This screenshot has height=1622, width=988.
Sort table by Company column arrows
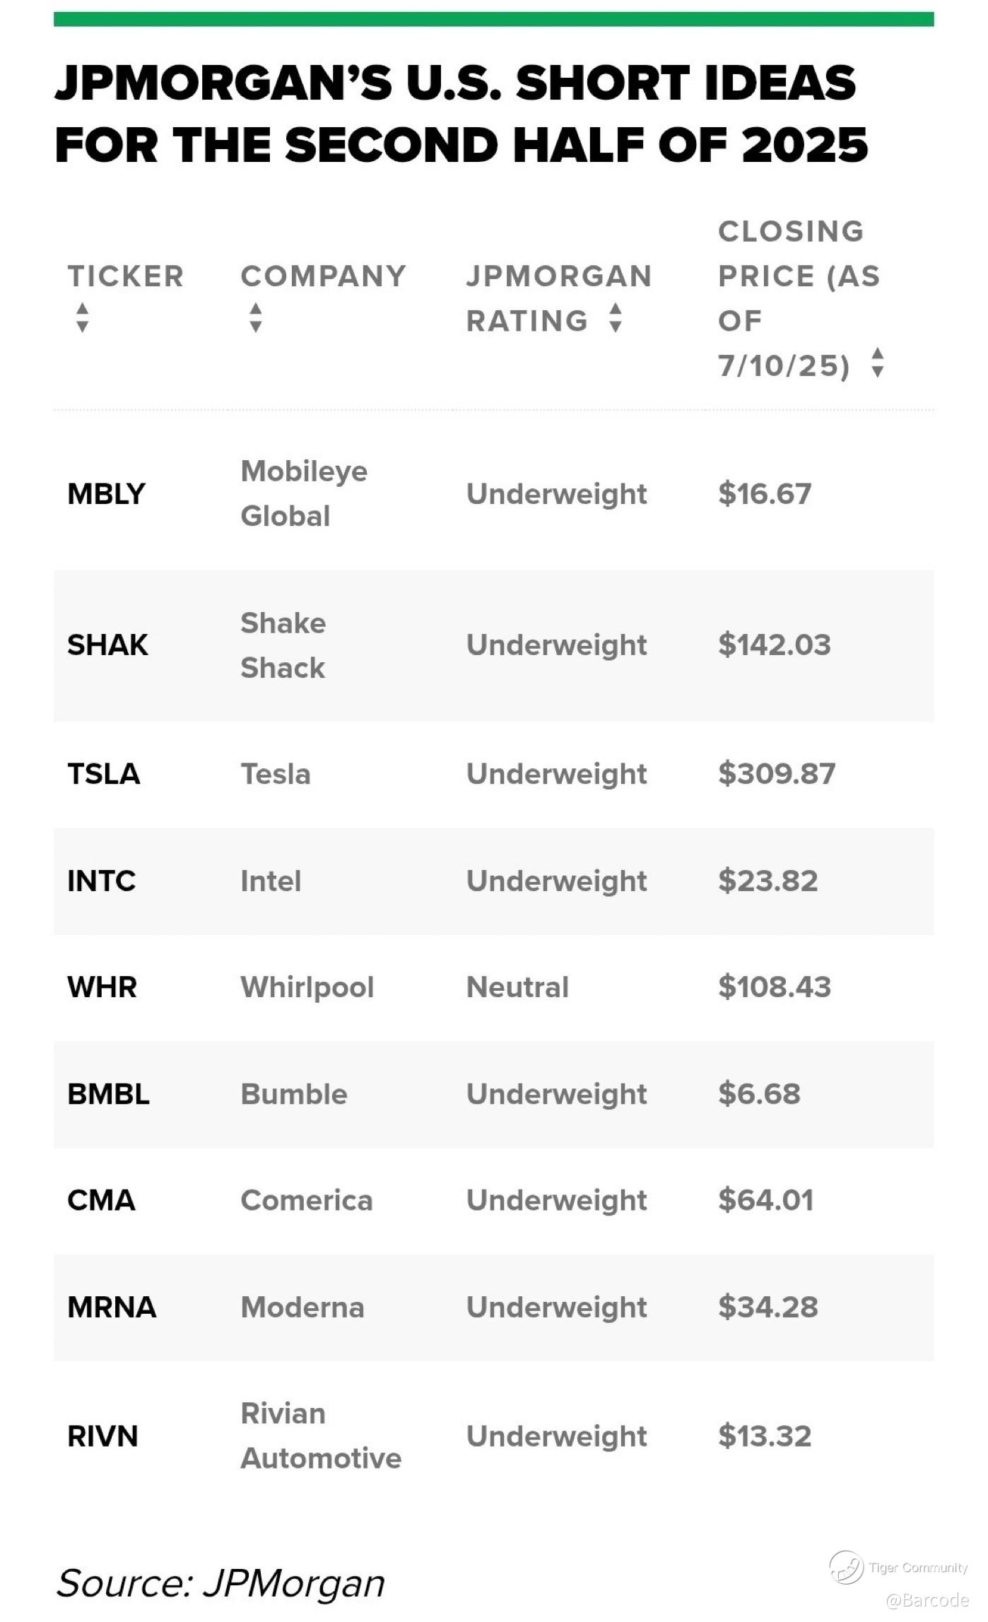point(256,317)
